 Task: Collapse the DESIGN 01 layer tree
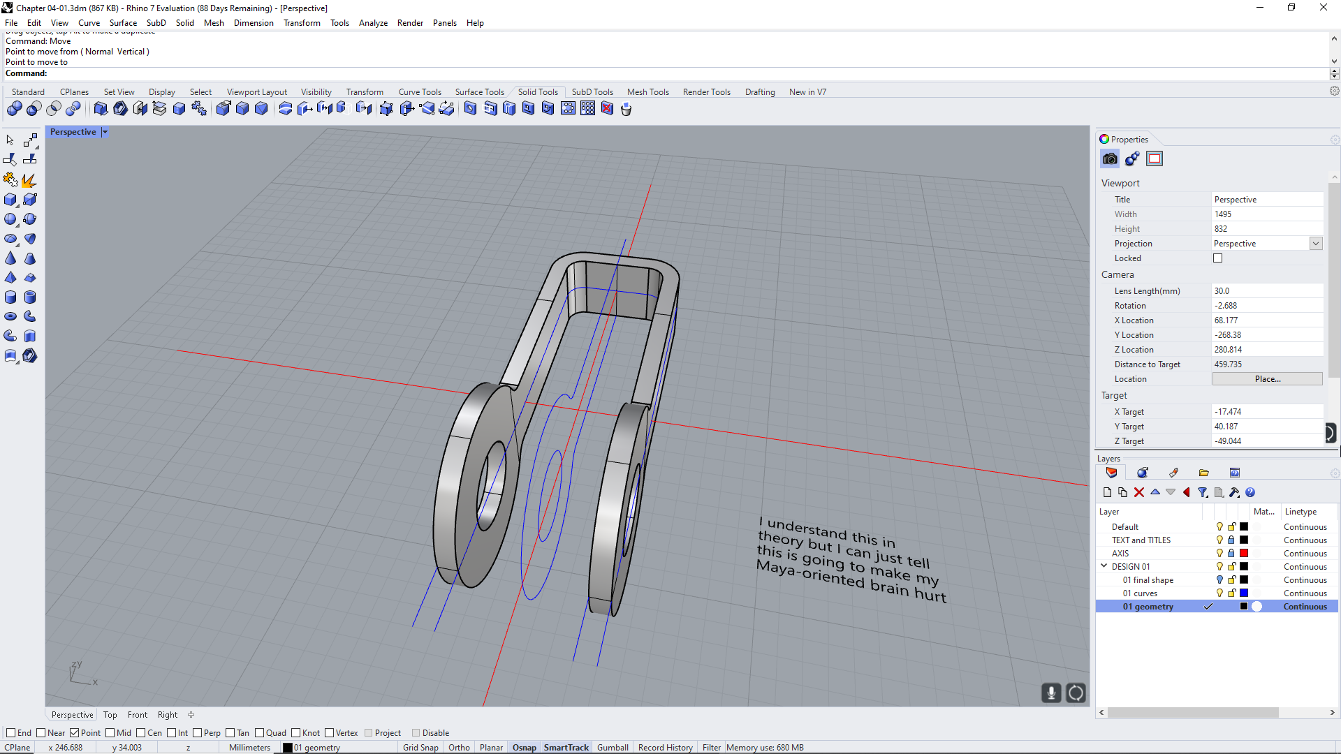pyautogui.click(x=1104, y=566)
